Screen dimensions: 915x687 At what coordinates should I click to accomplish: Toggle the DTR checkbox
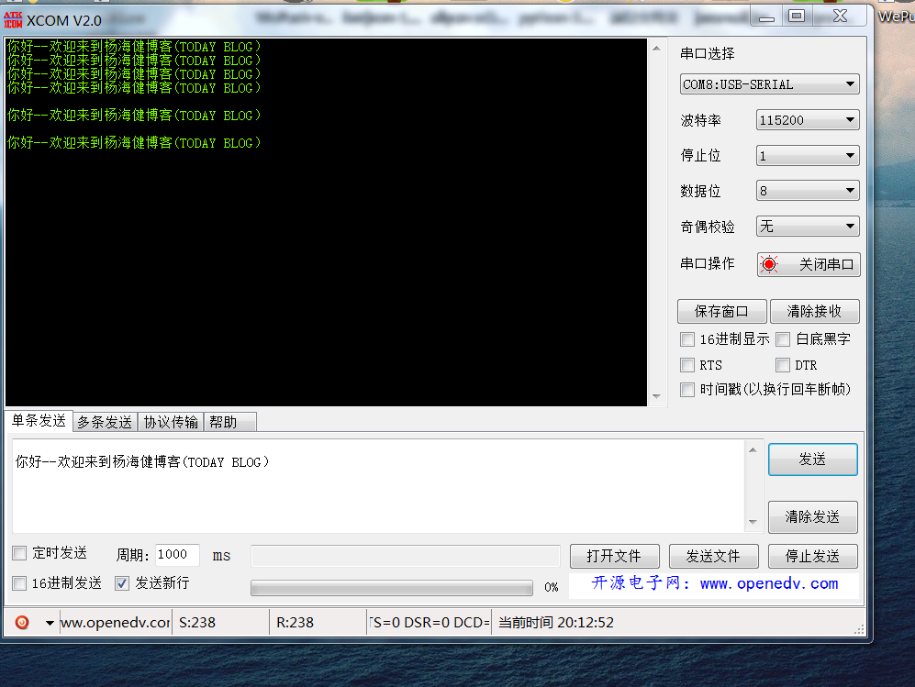783,365
